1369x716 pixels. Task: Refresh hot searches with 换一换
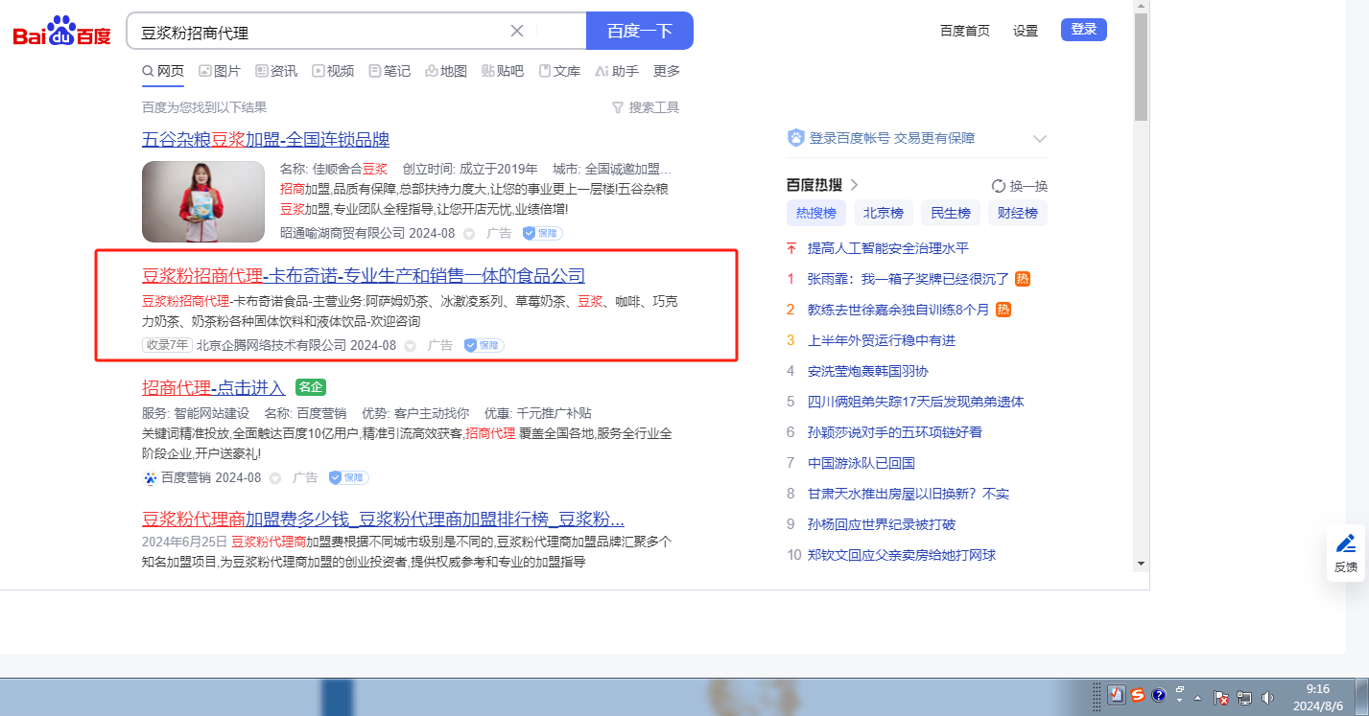point(1020,186)
